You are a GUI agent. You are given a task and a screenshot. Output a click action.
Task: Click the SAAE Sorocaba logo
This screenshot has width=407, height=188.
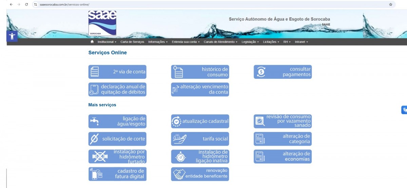click(102, 23)
